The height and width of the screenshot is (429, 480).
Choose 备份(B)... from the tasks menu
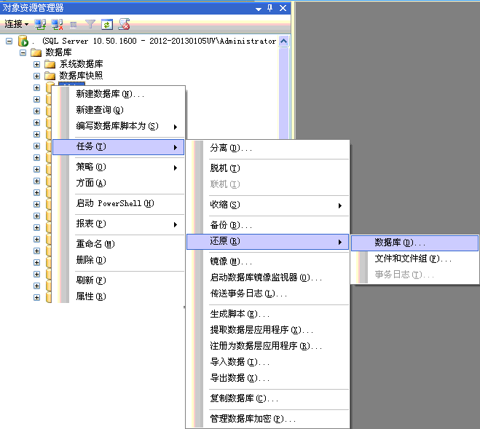coord(230,226)
